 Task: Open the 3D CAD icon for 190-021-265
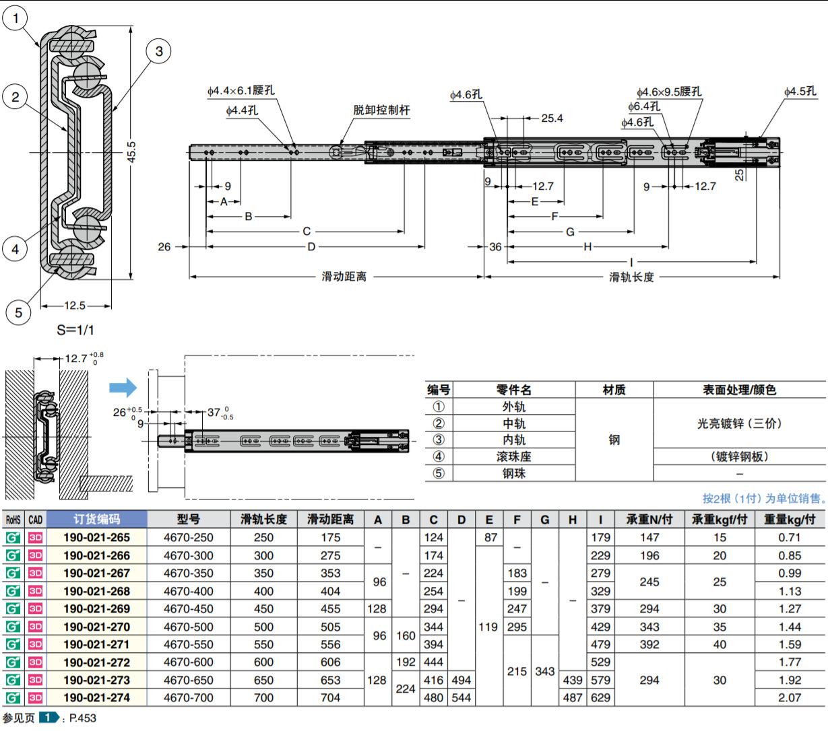tap(35, 538)
